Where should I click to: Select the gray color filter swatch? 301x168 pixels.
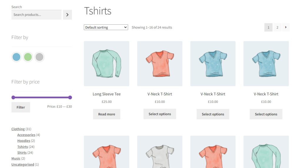(x=39, y=57)
